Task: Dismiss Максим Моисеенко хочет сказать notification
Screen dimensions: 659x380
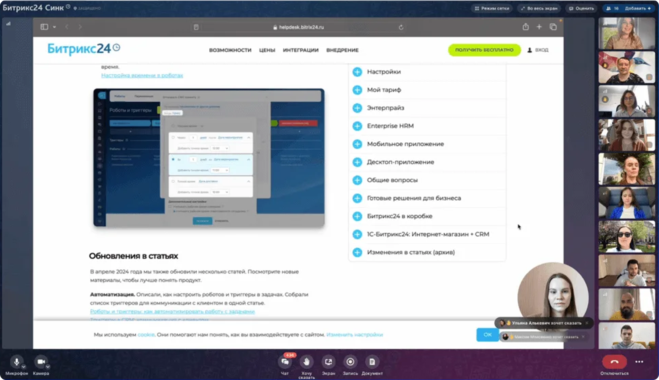Action: pyautogui.click(x=583, y=337)
